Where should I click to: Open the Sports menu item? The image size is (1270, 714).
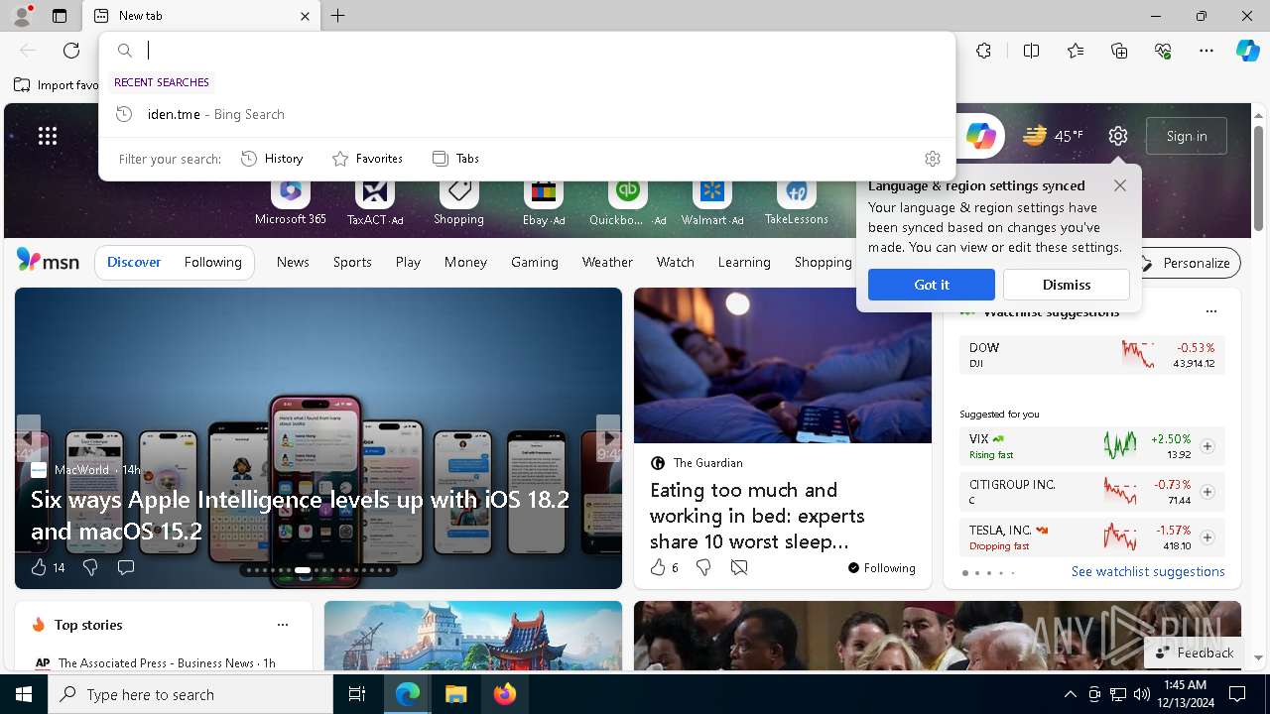[352, 262]
